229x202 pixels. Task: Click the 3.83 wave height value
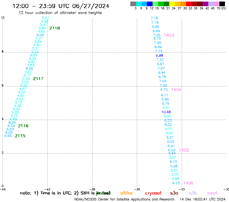pos(31,65)
